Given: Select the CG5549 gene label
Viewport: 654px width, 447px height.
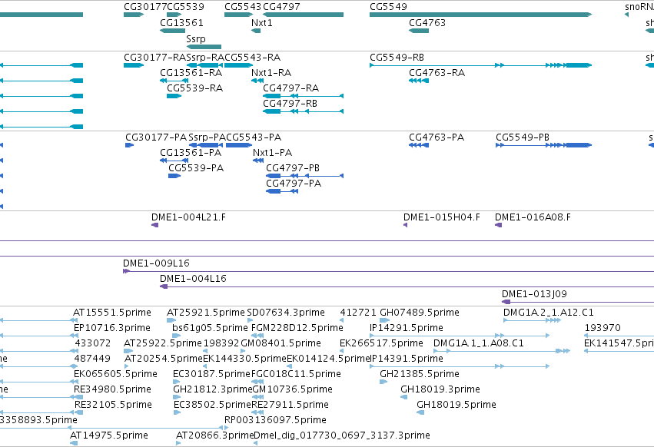Looking at the screenshot, I should pos(388,7).
